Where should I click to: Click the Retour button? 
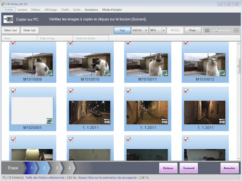point(168,168)
